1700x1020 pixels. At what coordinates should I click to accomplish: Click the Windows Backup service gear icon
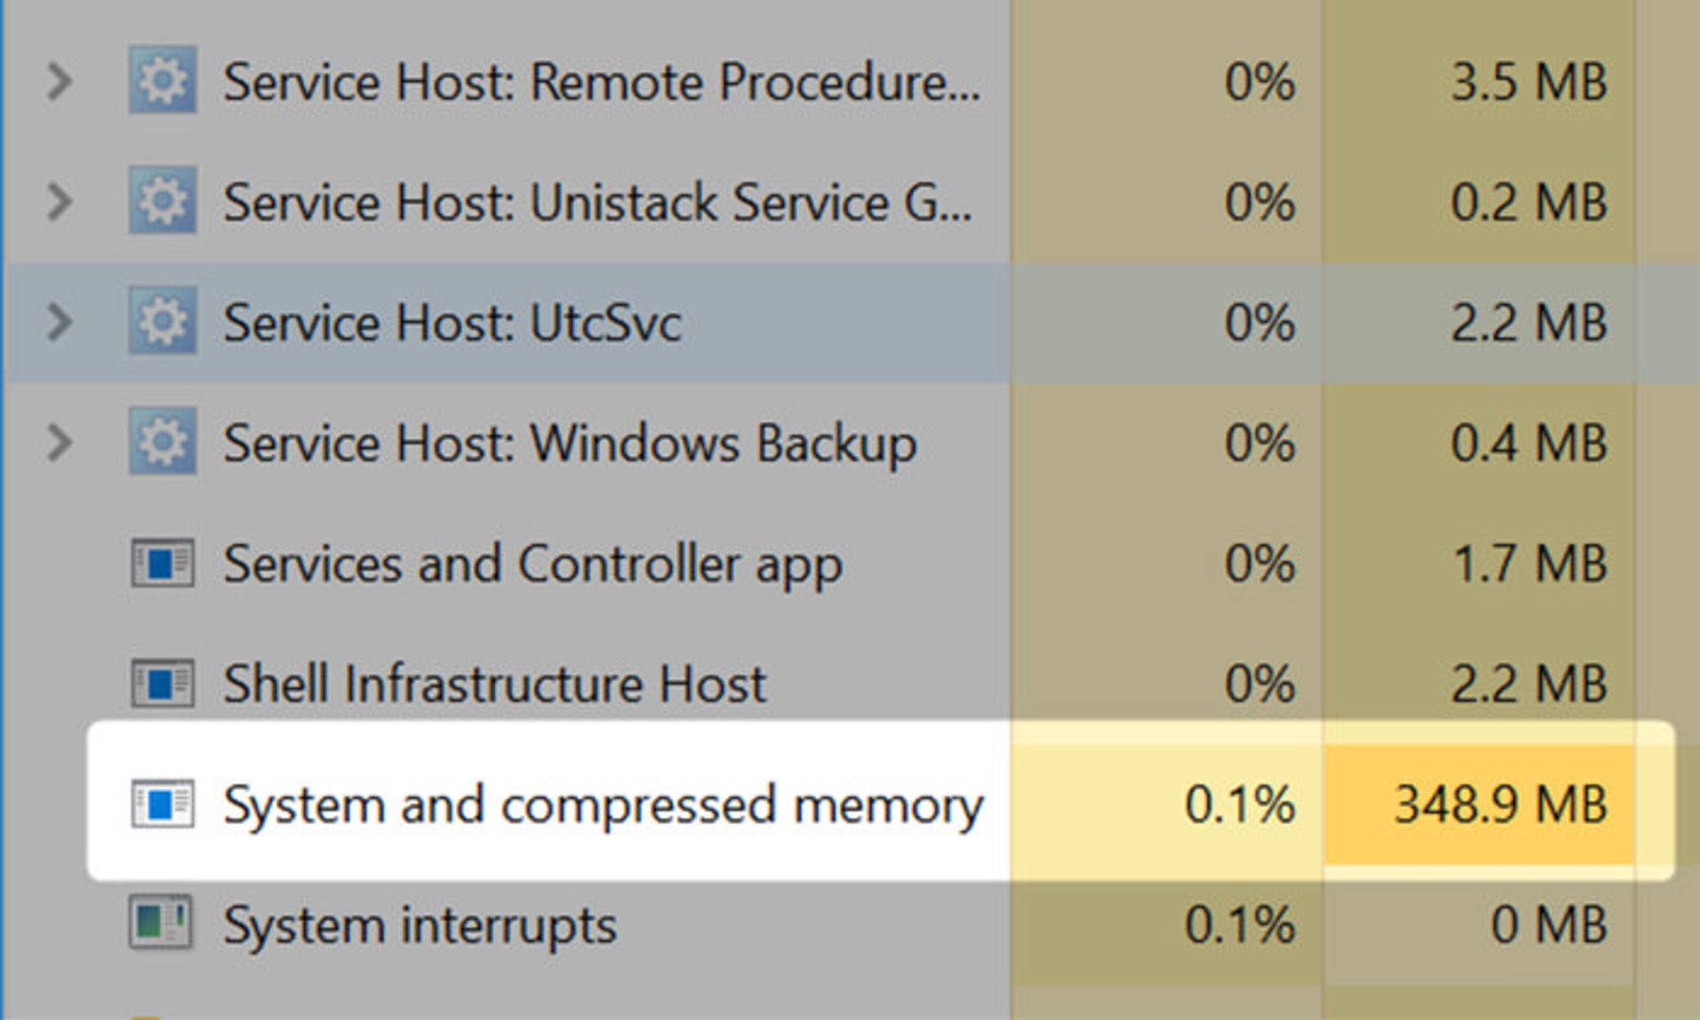click(162, 443)
